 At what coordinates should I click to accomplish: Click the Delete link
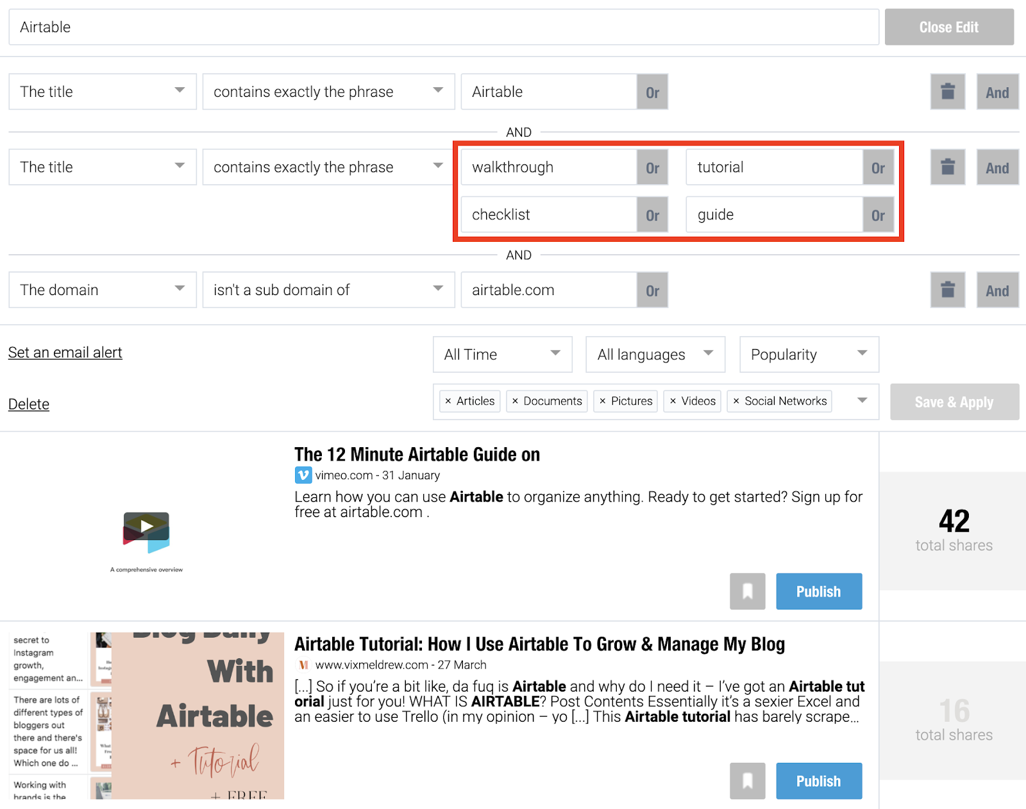pos(29,404)
